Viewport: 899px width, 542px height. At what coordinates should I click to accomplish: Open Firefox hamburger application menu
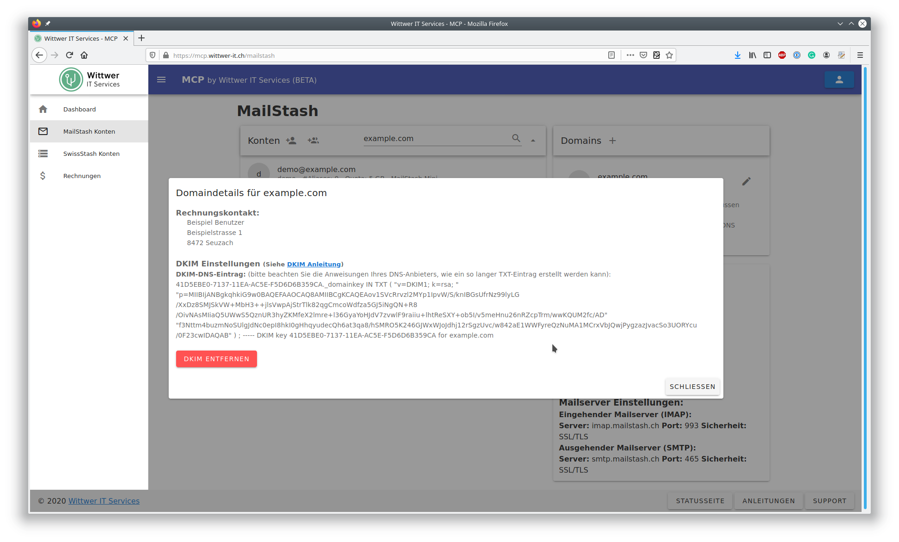tap(860, 55)
